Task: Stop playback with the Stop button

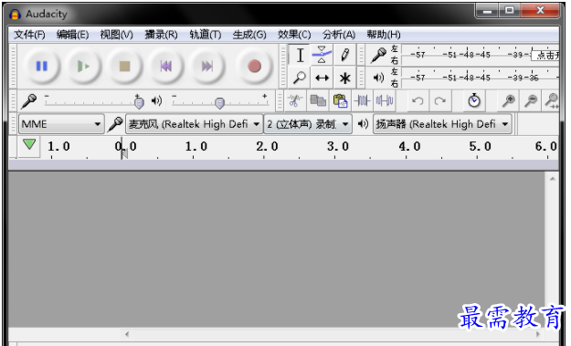Action: point(125,67)
